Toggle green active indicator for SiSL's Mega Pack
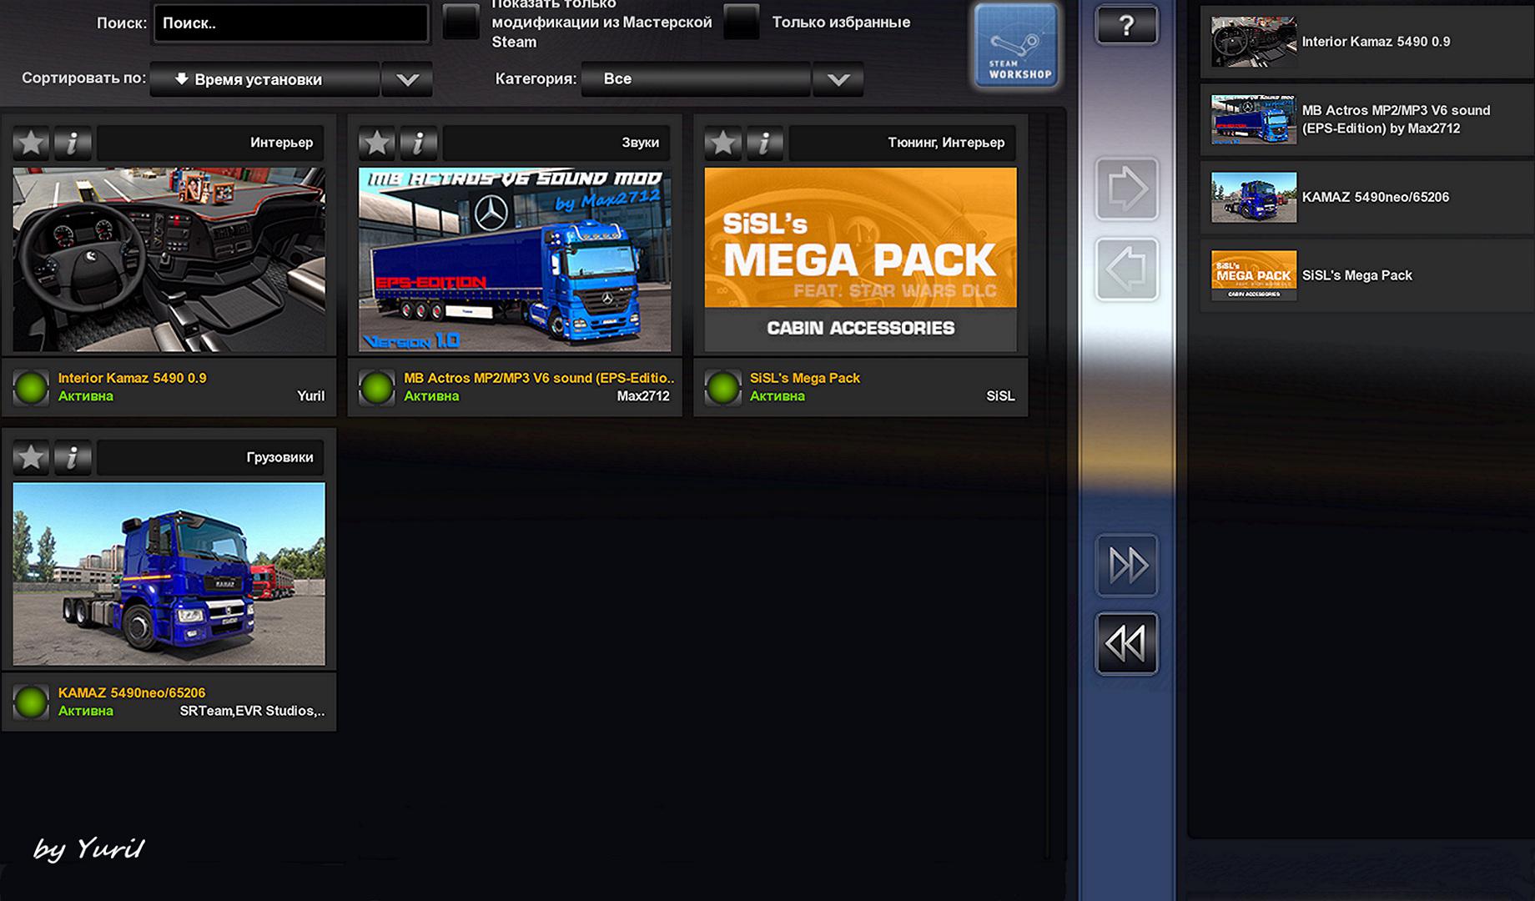The height and width of the screenshot is (901, 1535). [x=722, y=388]
